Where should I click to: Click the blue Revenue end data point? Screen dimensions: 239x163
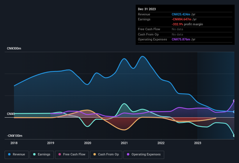click(234, 112)
